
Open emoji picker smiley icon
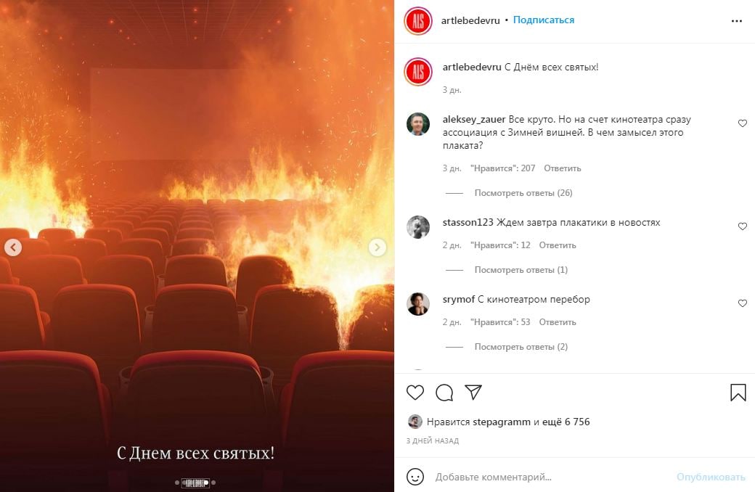[415, 477]
